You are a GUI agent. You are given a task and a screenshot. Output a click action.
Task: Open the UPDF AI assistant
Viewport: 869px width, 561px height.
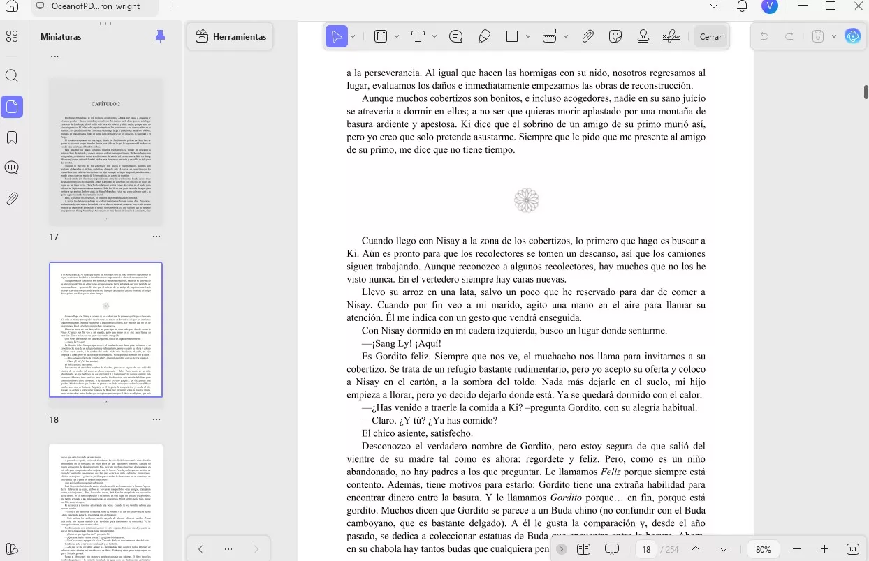click(x=852, y=37)
